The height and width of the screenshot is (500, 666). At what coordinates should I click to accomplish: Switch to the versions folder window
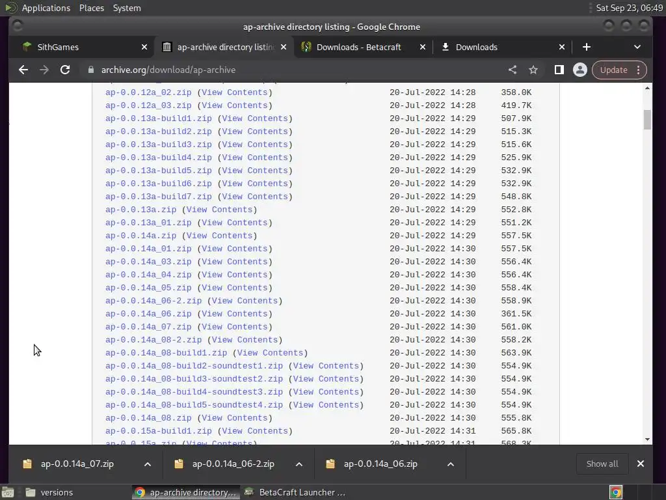click(49, 492)
